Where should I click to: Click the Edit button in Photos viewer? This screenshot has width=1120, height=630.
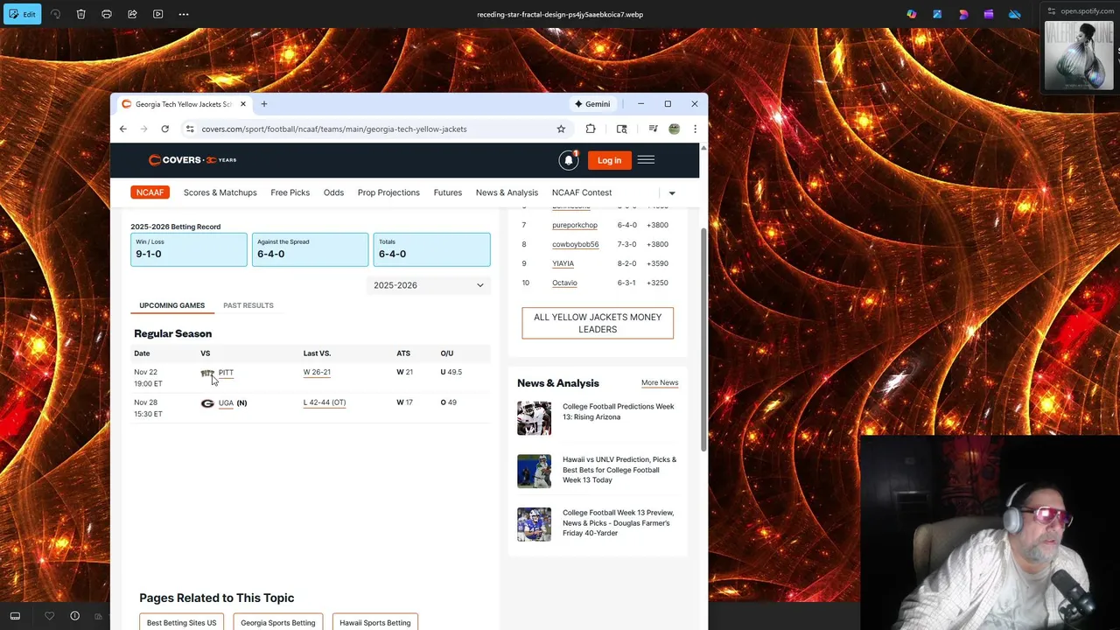click(x=22, y=14)
